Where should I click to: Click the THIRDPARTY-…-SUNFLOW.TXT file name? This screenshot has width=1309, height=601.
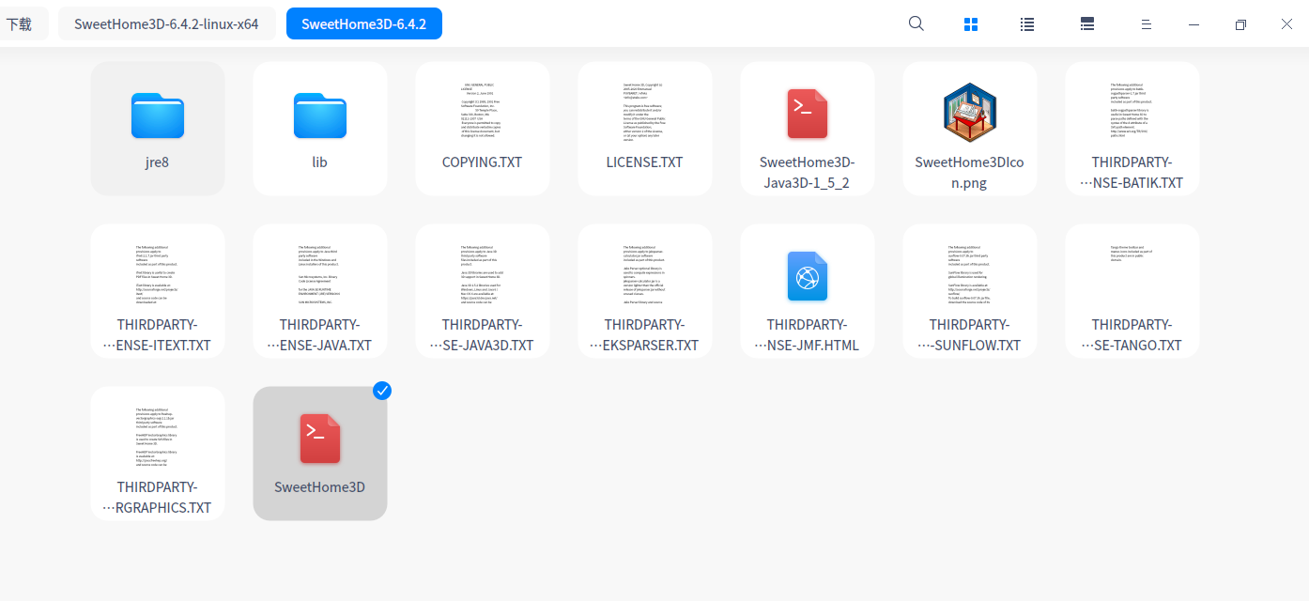970,335
